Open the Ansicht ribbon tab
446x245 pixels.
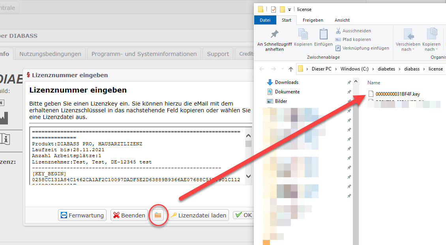[342, 20]
